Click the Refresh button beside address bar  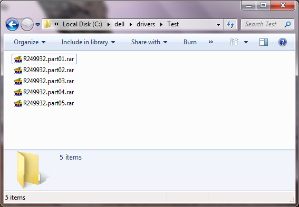230,24
